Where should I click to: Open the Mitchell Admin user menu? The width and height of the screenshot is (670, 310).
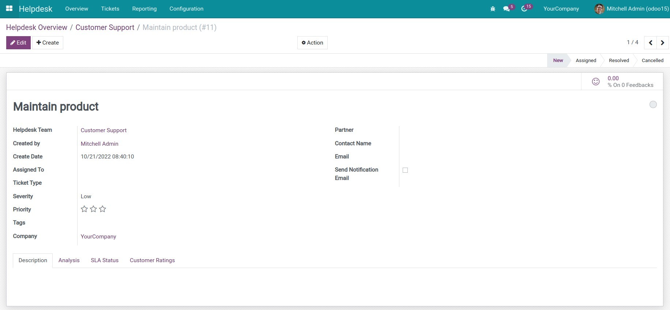pyautogui.click(x=631, y=9)
